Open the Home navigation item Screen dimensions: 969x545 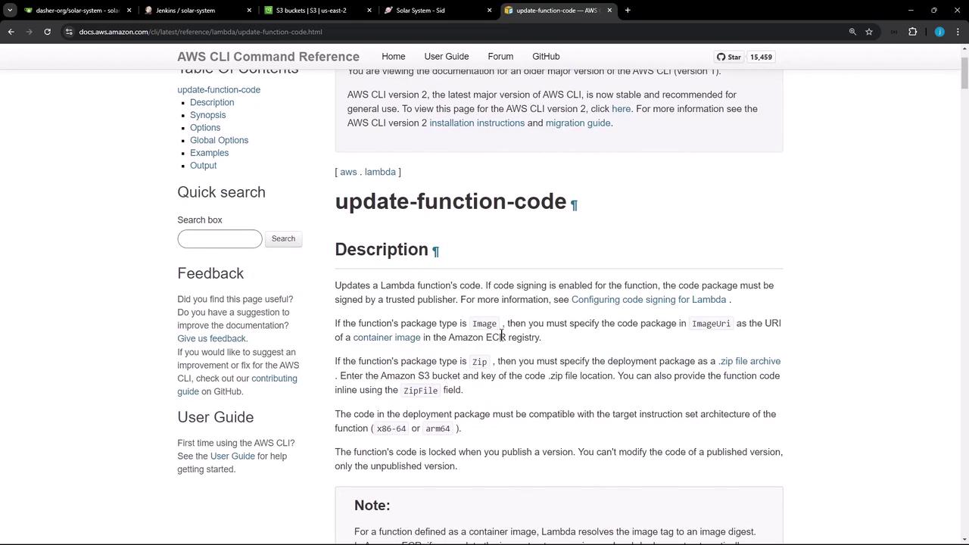pyautogui.click(x=394, y=57)
